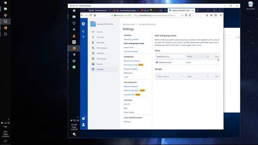Open the Select a group dropdown
Image resolution: width=258 pixels, height=145 pixels.
[170, 77]
